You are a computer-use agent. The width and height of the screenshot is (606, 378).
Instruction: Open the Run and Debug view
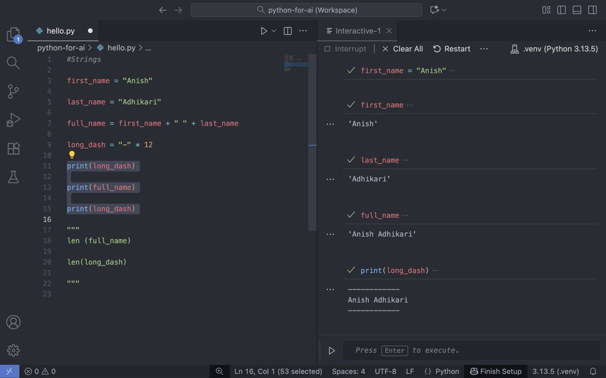click(13, 120)
